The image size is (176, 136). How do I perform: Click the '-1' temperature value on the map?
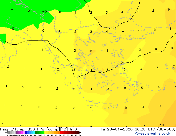(13, 10)
